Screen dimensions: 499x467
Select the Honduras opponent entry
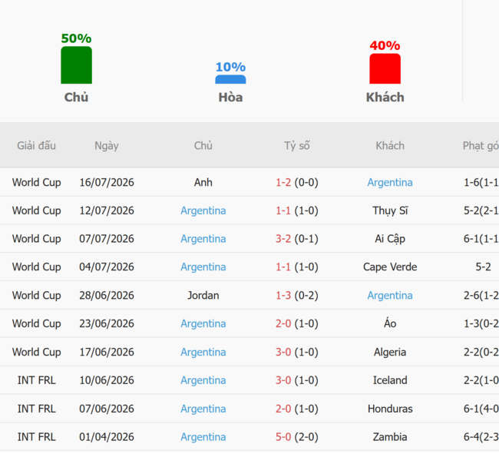[390, 409]
